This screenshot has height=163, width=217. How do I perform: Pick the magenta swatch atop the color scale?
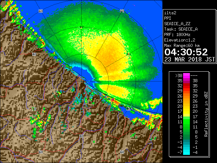pyautogui.click(x=186, y=76)
